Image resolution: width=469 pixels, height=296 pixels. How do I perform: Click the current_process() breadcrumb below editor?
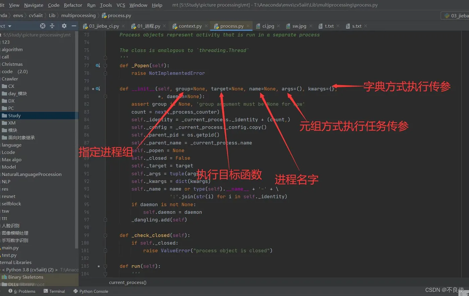(128, 282)
